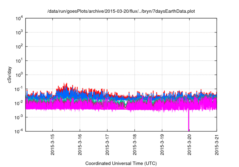This screenshot has width=239, height=167.
Task: Click the 2015-3-19 date label
Action: pyautogui.click(x=162, y=145)
